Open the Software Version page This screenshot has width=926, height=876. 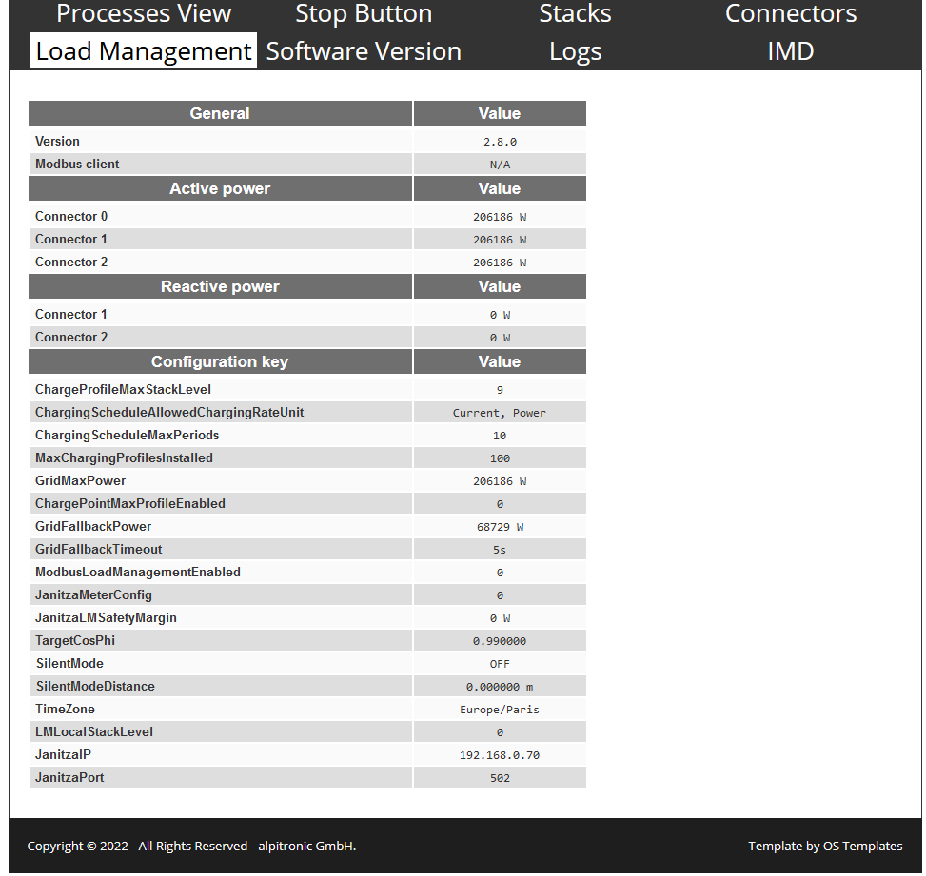(x=363, y=51)
